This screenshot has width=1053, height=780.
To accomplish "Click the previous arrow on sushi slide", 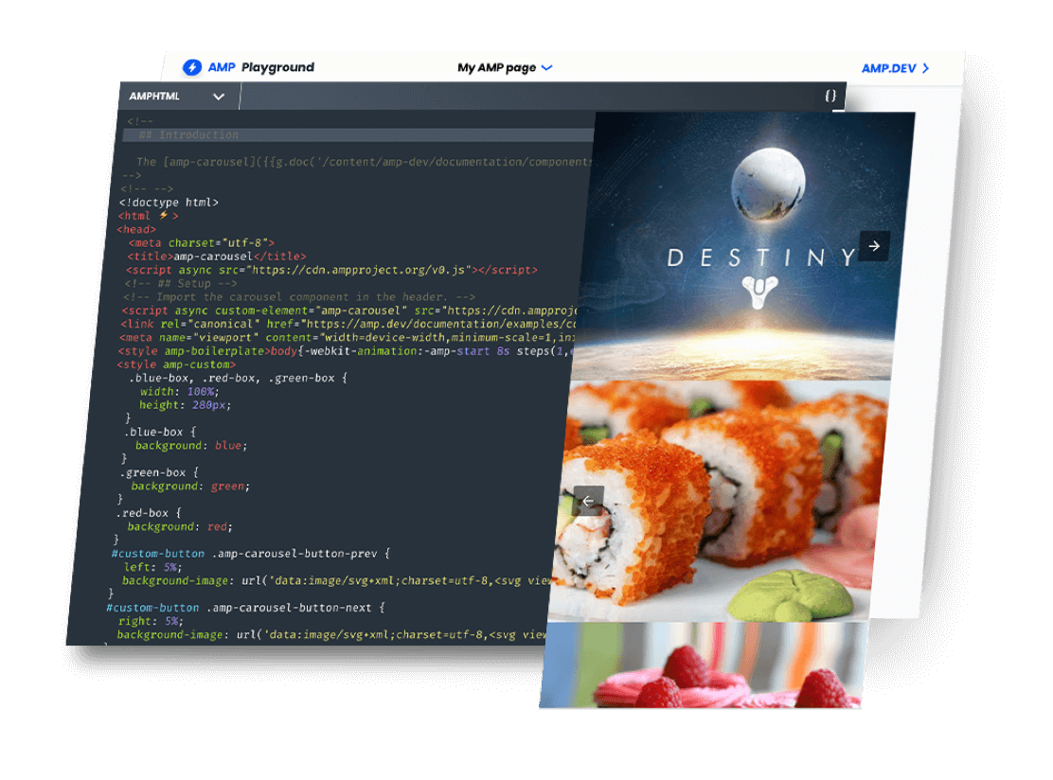I will click(x=588, y=501).
